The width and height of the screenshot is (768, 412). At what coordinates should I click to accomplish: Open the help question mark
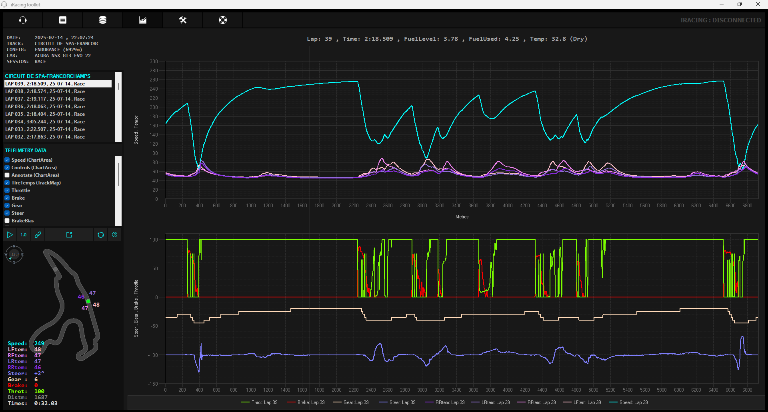pyautogui.click(x=115, y=235)
